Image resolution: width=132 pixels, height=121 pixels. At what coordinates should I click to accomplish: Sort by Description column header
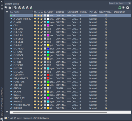(x=122, y=12)
